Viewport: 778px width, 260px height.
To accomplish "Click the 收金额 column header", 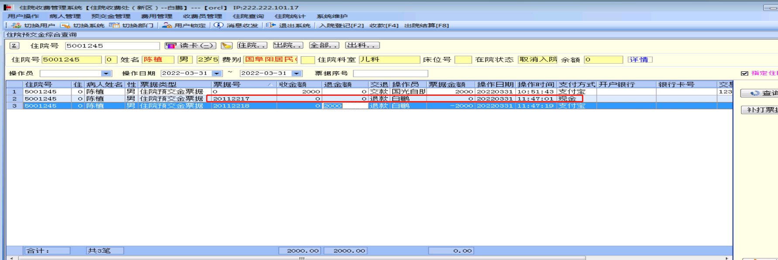I will [x=299, y=84].
